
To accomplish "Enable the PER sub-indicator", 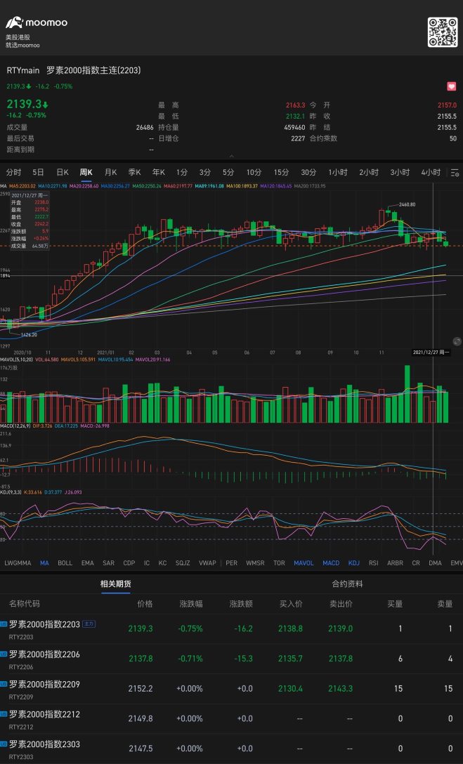I will pyautogui.click(x=232, y=562).
